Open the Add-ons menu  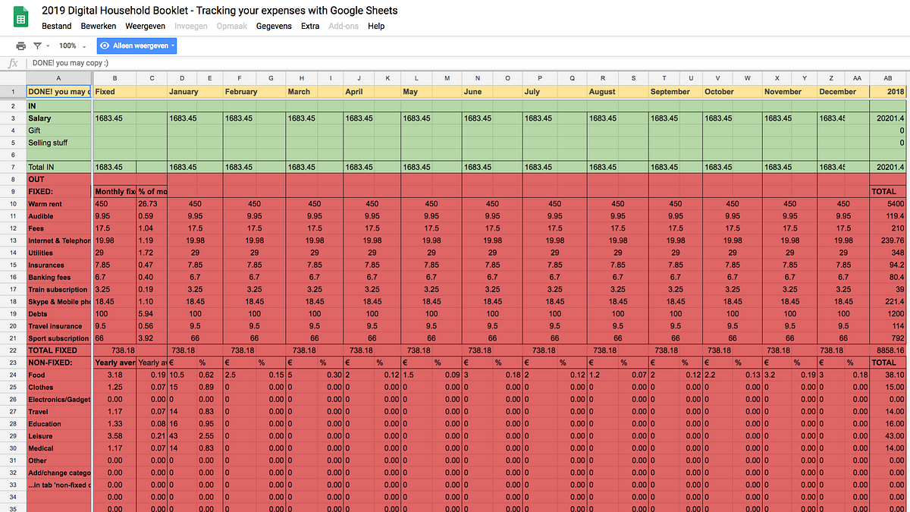pyautogui.click(x=344, y=26)
